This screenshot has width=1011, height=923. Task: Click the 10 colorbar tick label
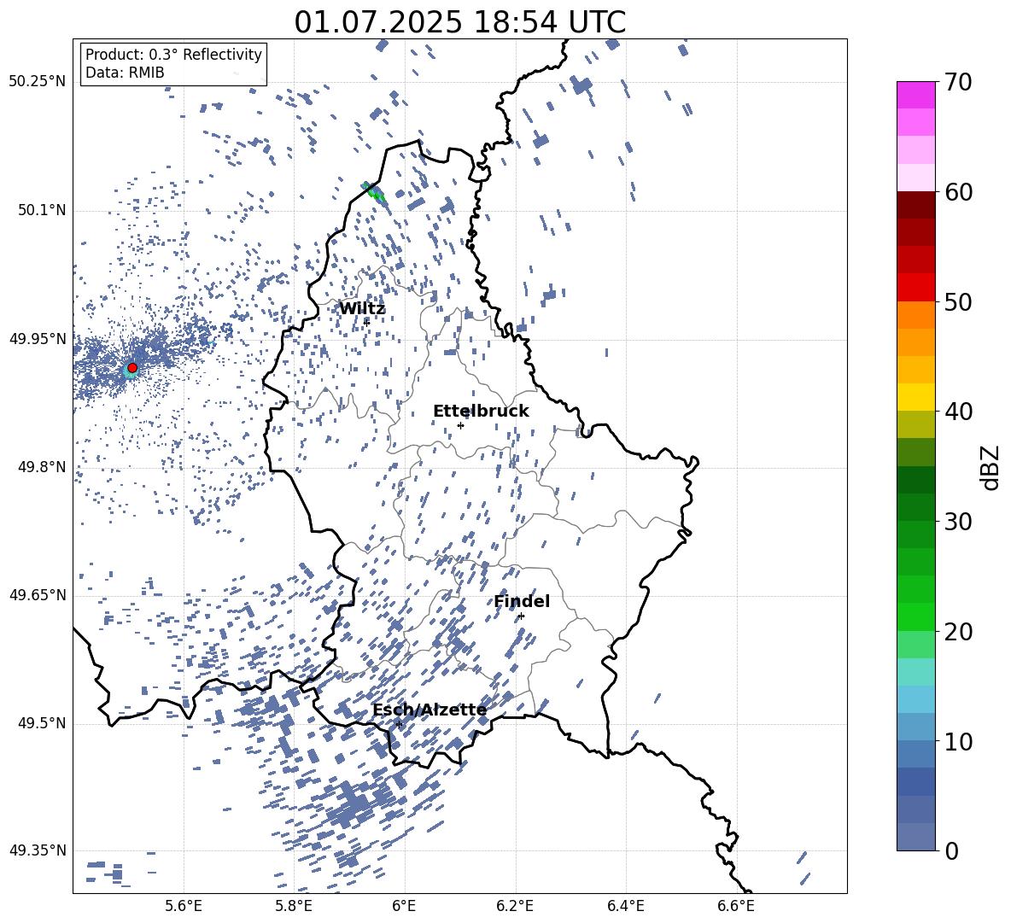tap(958, 741)
